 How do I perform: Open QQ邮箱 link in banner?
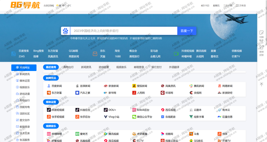pyautogui.click(x=73, y=51)
